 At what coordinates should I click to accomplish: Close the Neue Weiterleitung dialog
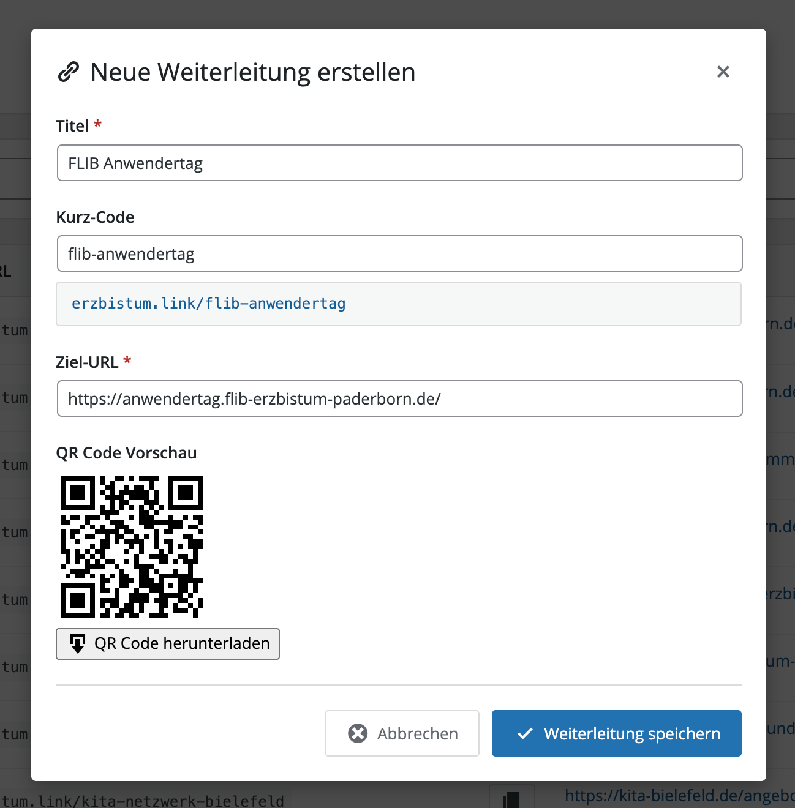click(x=723, y=72)
